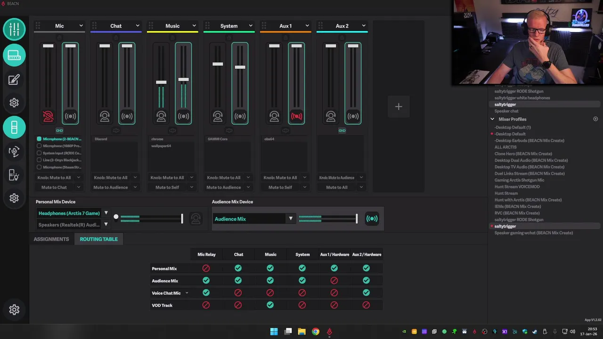Launch Chrome from the taskbar
Viewport: 603px width, 339px height.
pyautogui.click(x=316, y=331)
